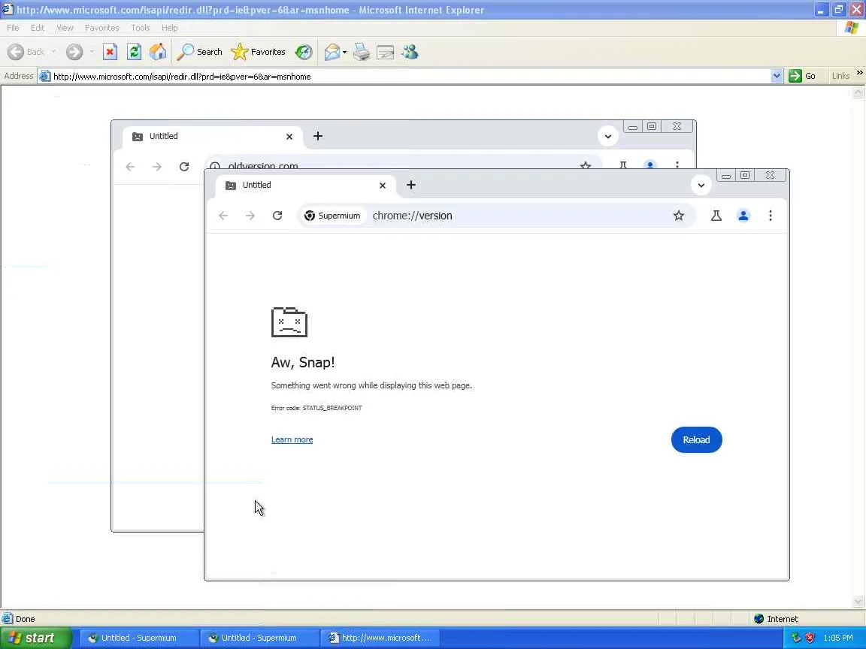The image size is (866, 649).
Task: Switch to second Untitled - Supermium taskbar item
Action: tap(258, 638)
